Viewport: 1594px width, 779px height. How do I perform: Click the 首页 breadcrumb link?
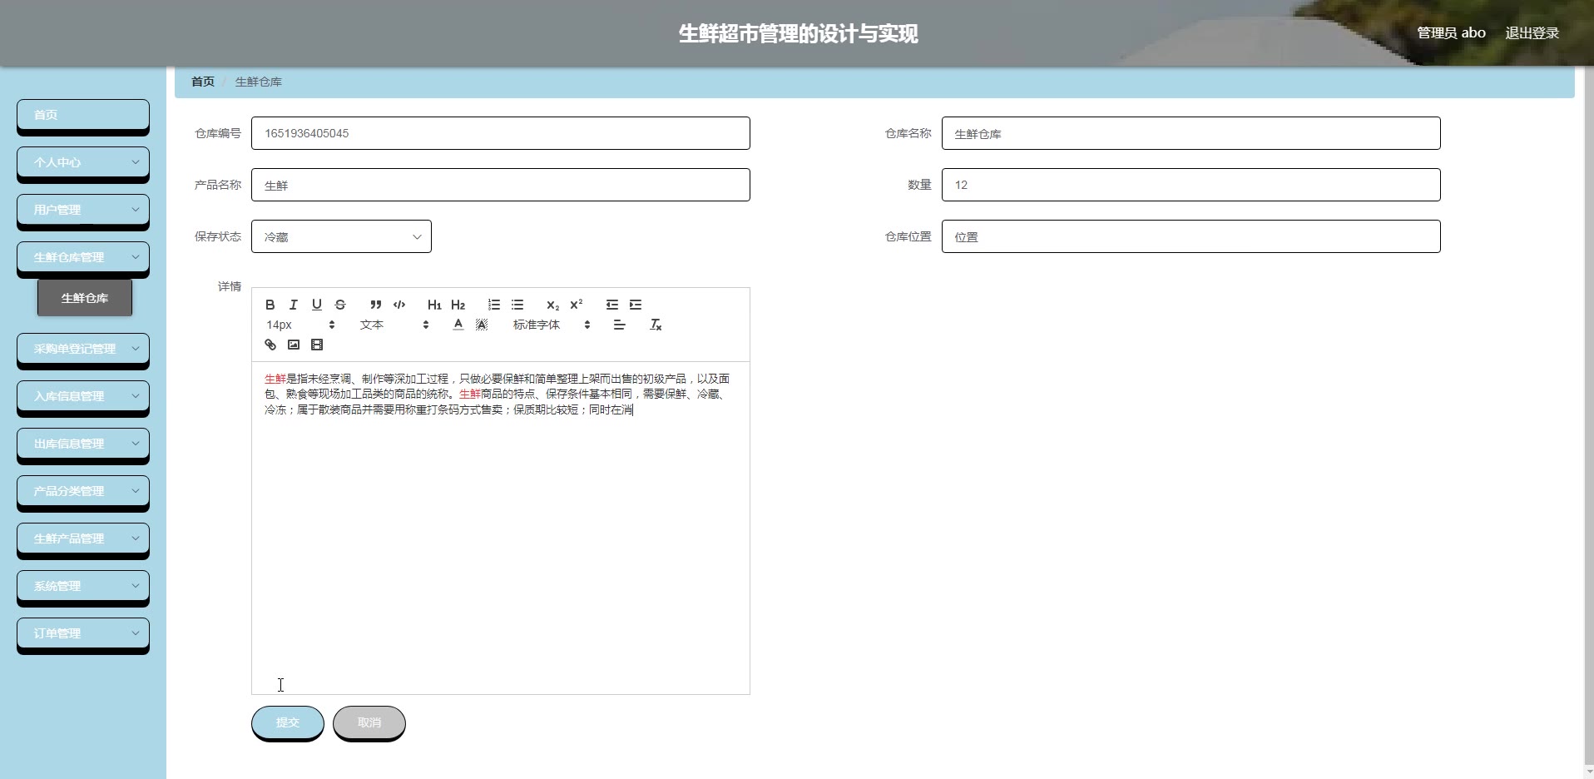click(203, 82)
